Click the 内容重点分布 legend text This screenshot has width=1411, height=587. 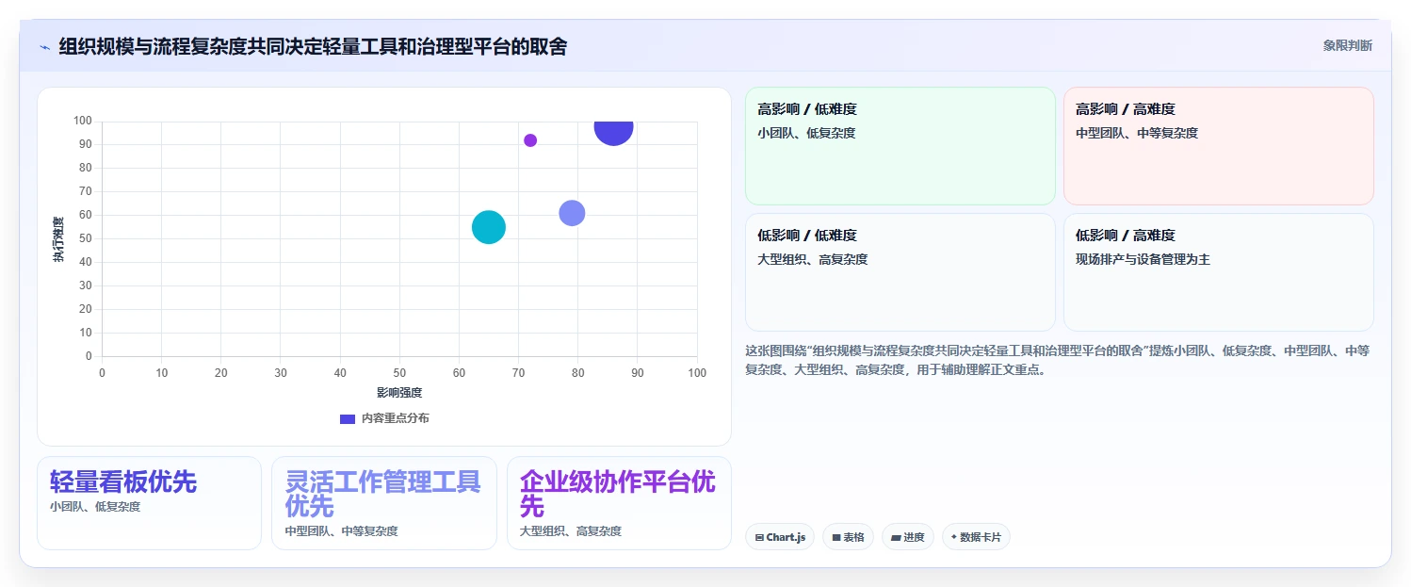tap(396, 418)
